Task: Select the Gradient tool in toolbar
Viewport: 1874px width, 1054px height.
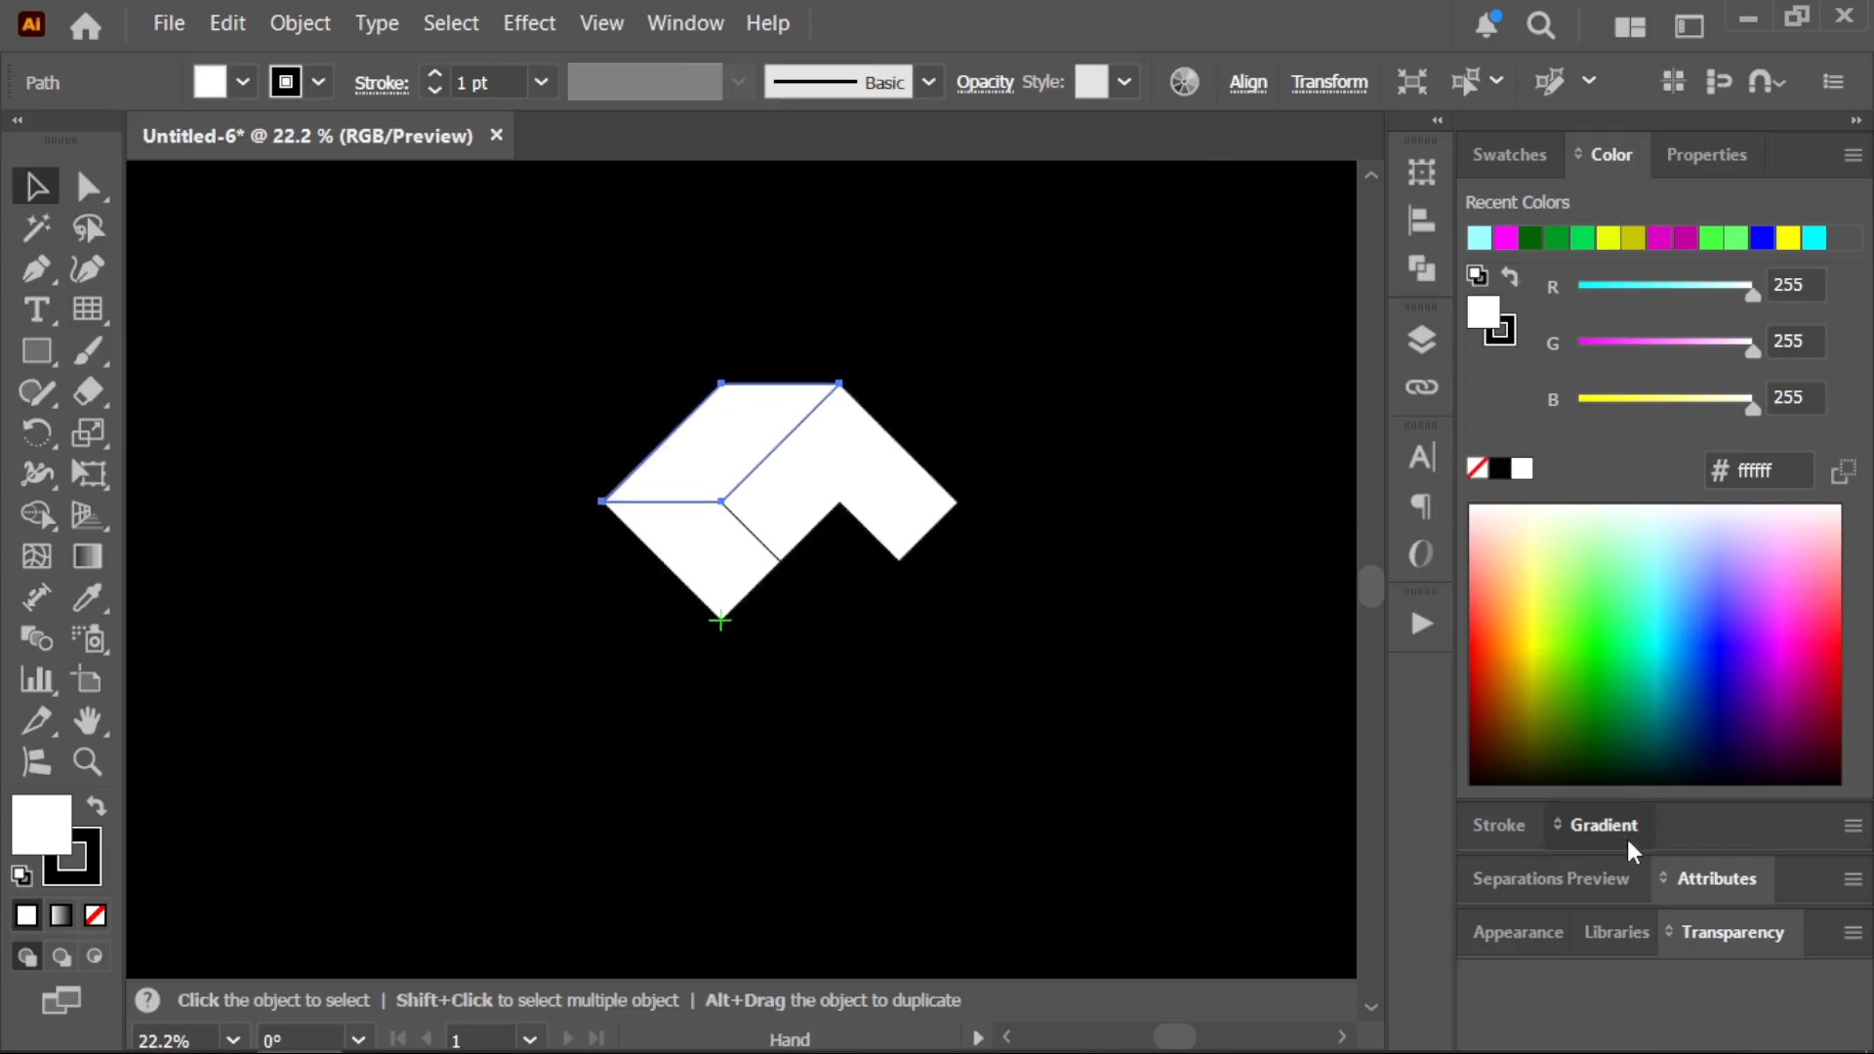Action: pos(88,556)
